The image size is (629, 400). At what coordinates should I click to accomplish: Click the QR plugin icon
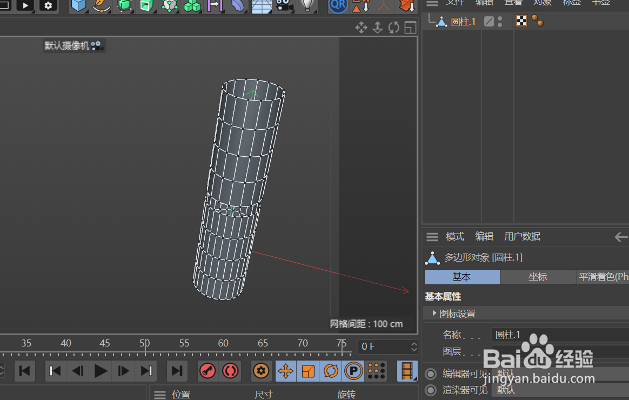click(338, 5)
